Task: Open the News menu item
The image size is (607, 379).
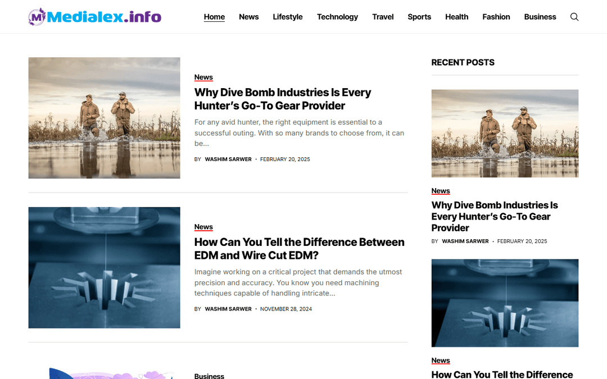Action: coord(248,17)
